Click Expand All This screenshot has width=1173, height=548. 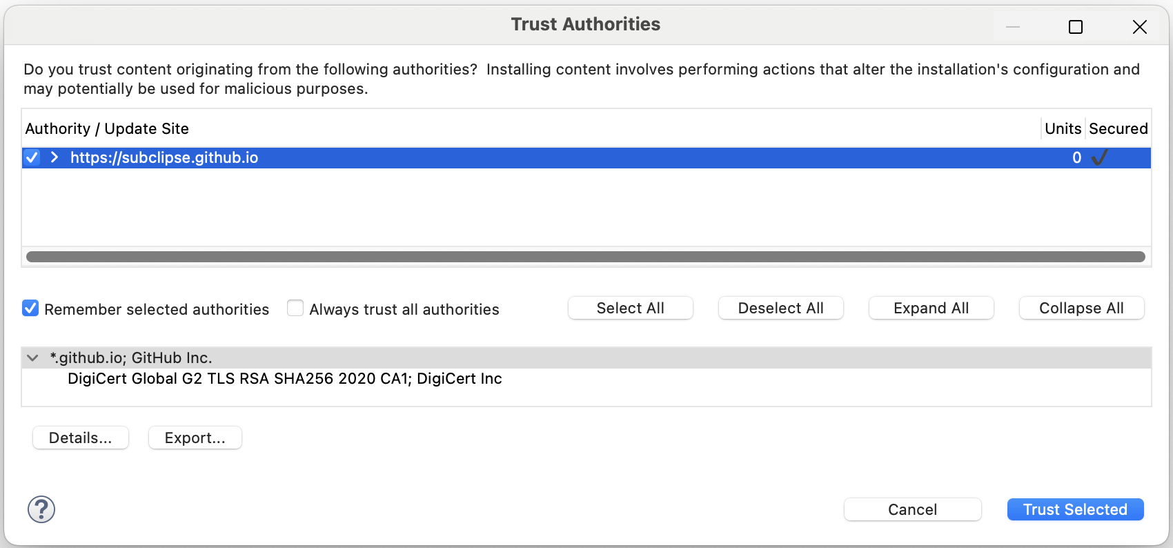coord(930,308)
